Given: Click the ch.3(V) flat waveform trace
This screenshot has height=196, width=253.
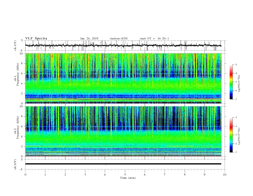Looking at the screenshot, I should point(123,164).
